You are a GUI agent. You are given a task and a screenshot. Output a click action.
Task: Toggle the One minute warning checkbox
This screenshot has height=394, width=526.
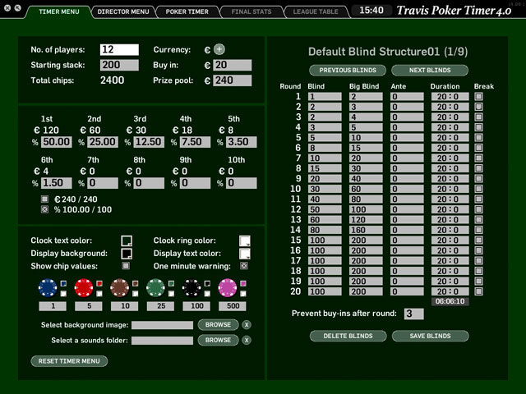point(243,266)
